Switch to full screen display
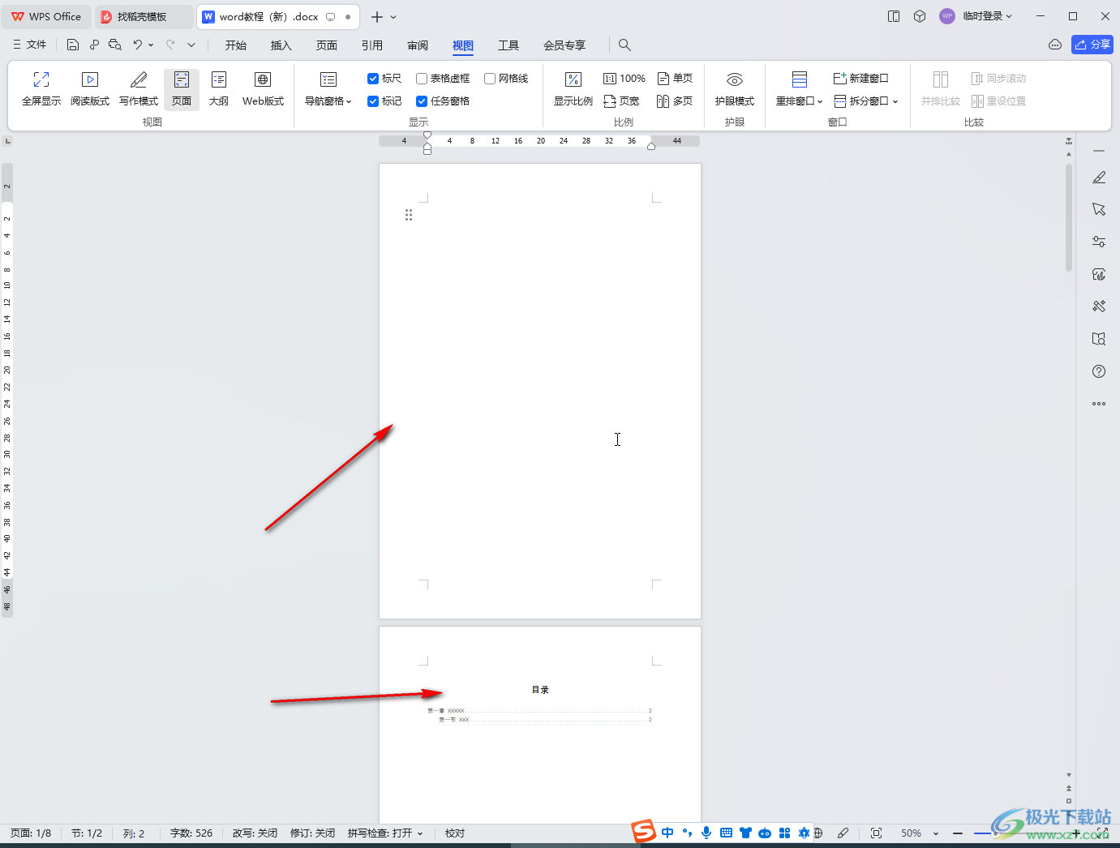Image resolution: width=1120 pixels, height=848 pixels. pyautogui.click(x=41, y=89)
